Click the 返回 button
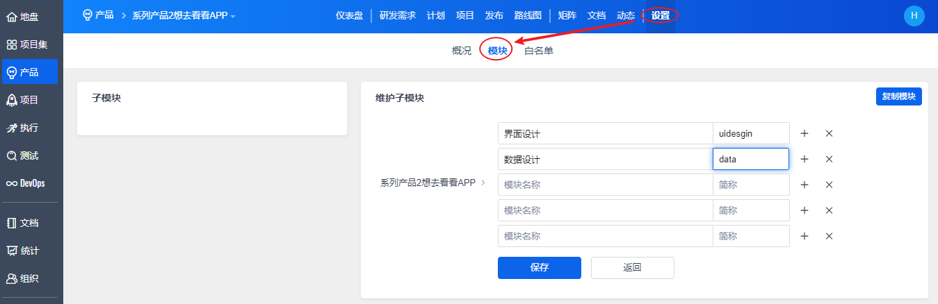The image size is (938, 304). [x=632, y=267]
